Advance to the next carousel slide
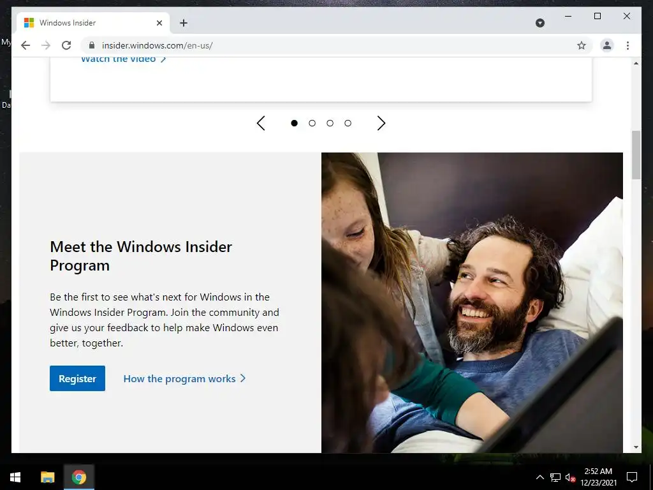Viewport: 653px width, 490px height. pyautogui.click(x=381, y=123)
